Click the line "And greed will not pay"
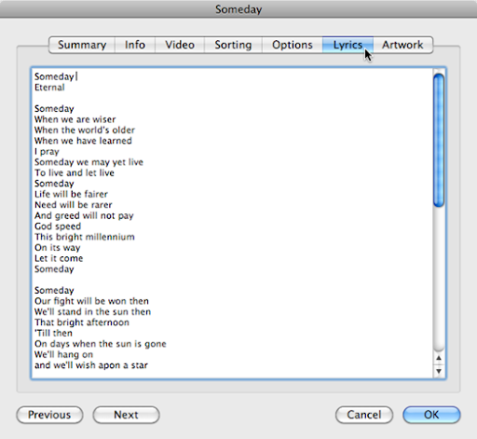Image resolution: width=477 pixels, height=439 pixels. coord(84,215)
